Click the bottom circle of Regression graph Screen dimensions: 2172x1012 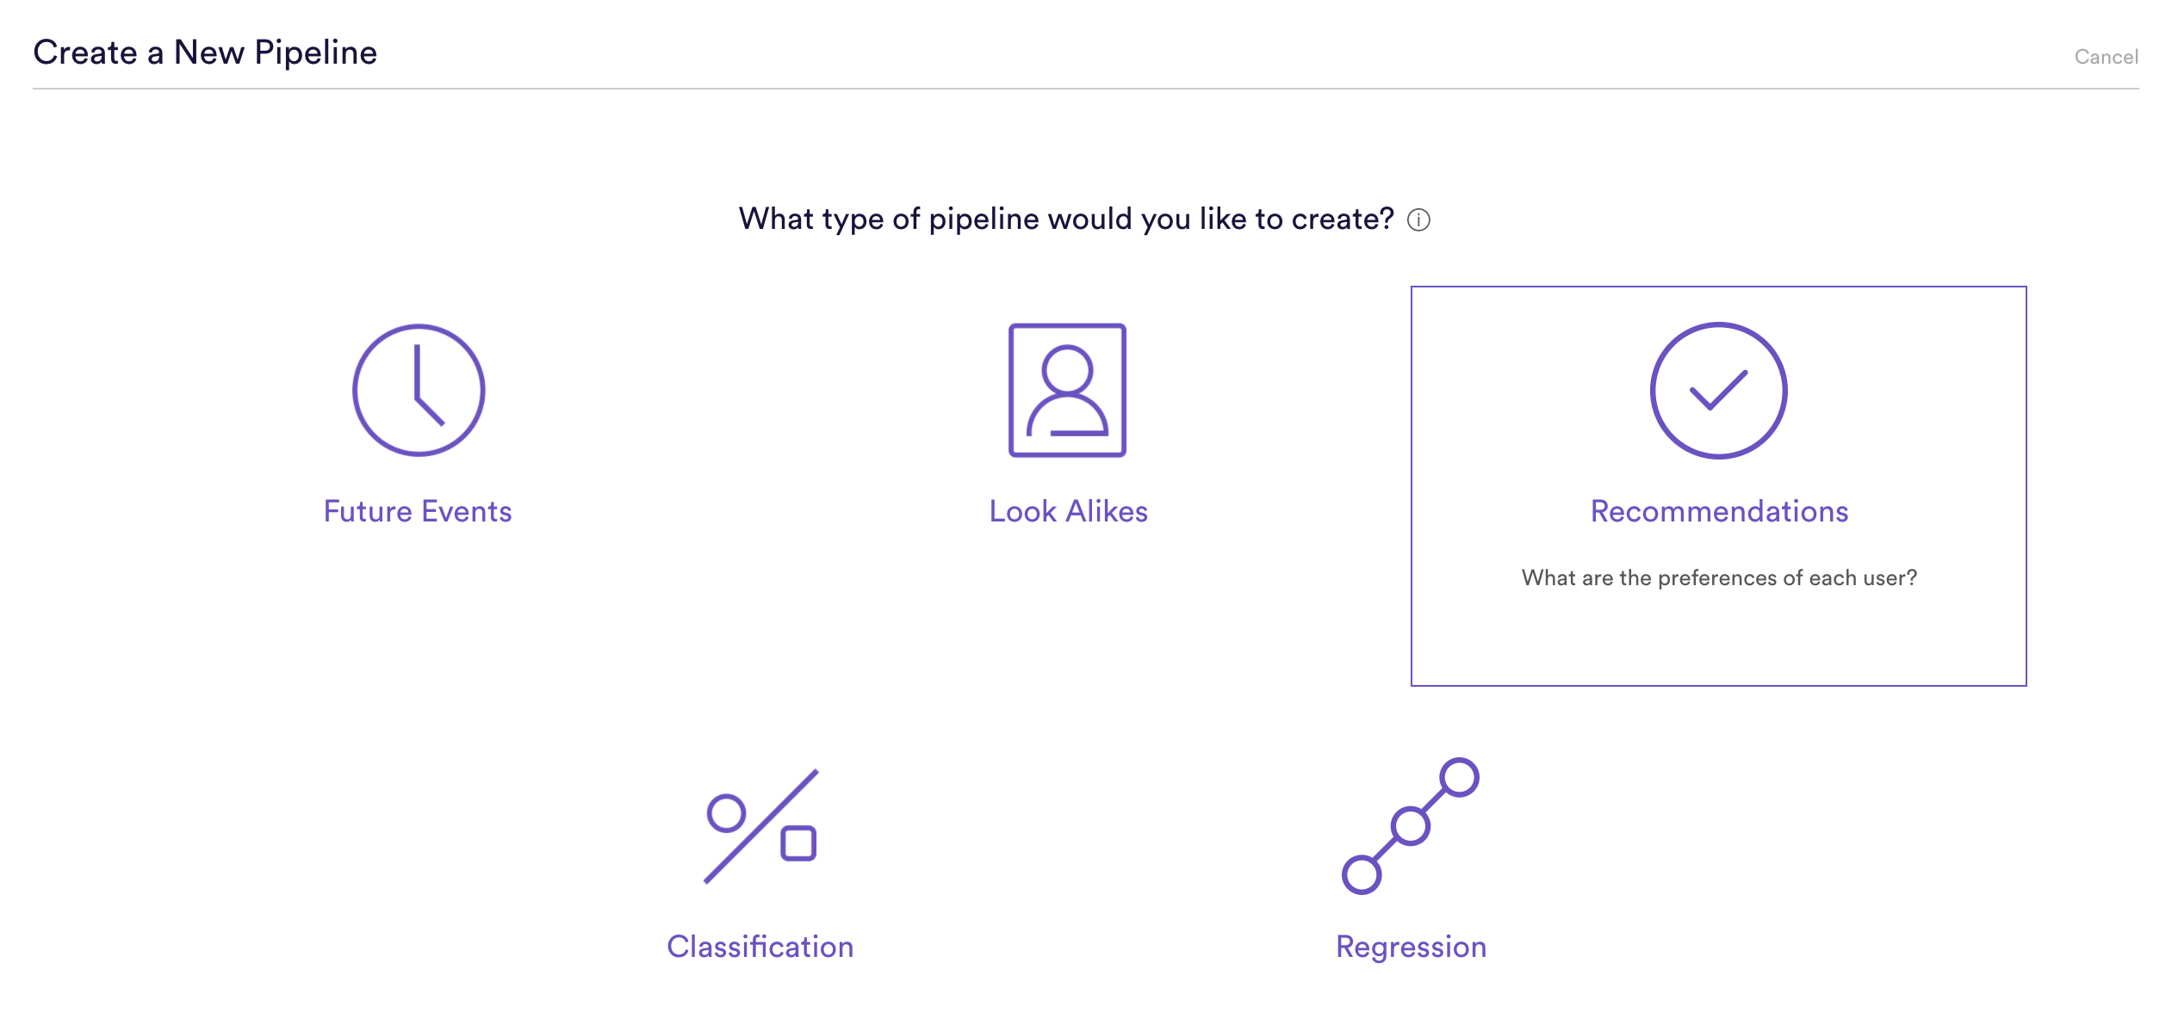pos(1362,874)
